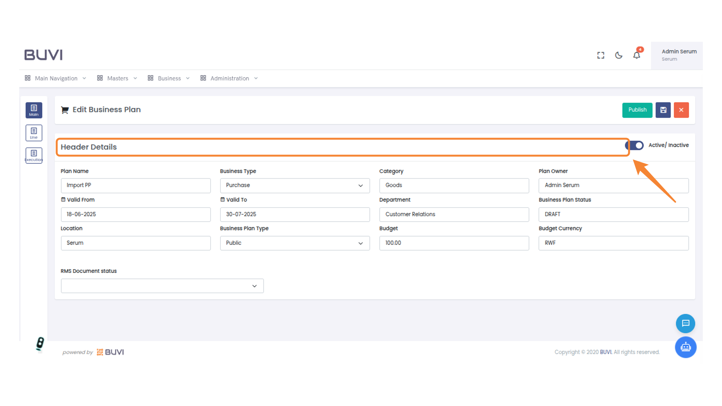Open the chat widget in the bottom corner
The height and width of the screenshot is (406, 722).
(x=685, y=323)
